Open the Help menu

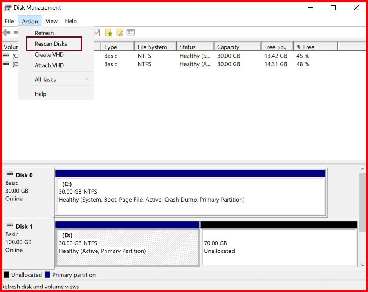pyautogui.click(x=71, y=21)
